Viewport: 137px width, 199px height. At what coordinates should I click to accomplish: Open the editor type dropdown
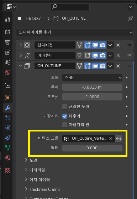pyautogui.click(x=11, y=7)
